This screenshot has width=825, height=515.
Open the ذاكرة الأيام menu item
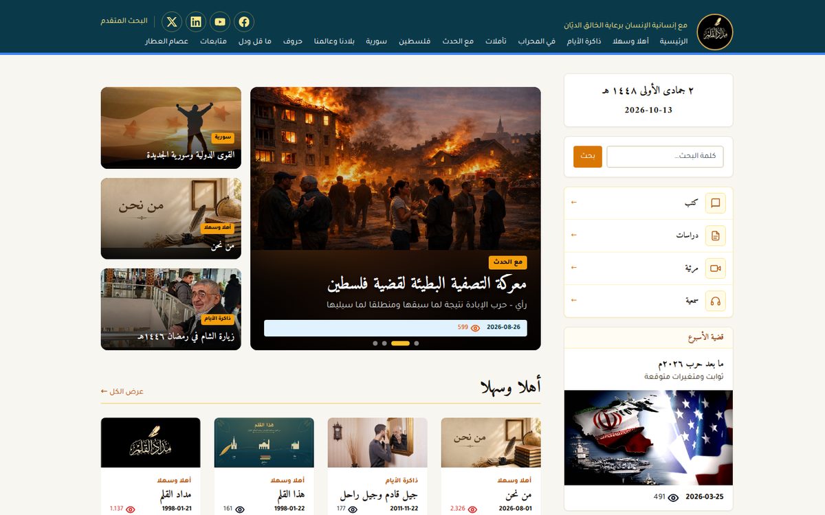click(585, 41)
